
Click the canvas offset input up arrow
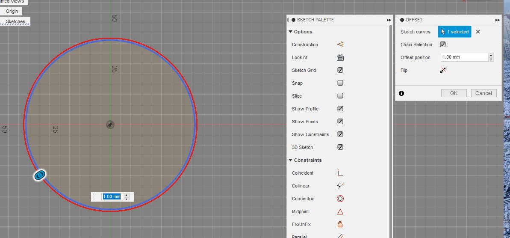[127, 195]
